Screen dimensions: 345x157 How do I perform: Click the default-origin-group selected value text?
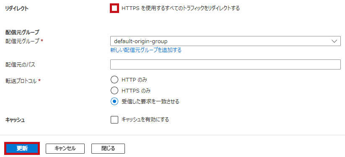coord(141,41)
